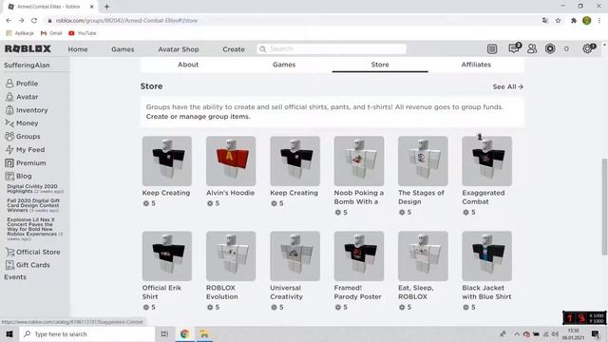Open the Gmail bookmark
This screenshot has height=342, width=608.
coord(51,33)
